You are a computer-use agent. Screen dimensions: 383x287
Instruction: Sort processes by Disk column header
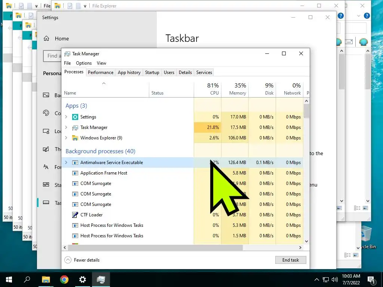(x=262, y=89)
